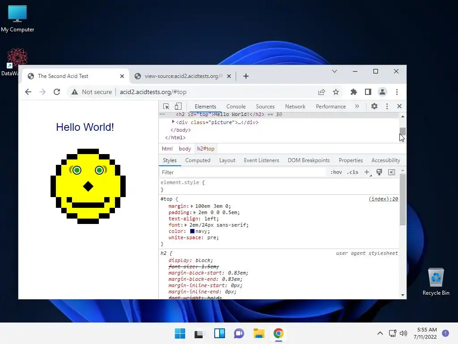Expand the div class picture node
The height and width of the screenshot is (344, 458).
pyautogui.click(x=173, y=122)
